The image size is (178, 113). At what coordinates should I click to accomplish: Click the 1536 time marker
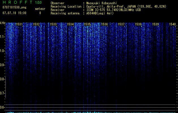tap(104, 24)
